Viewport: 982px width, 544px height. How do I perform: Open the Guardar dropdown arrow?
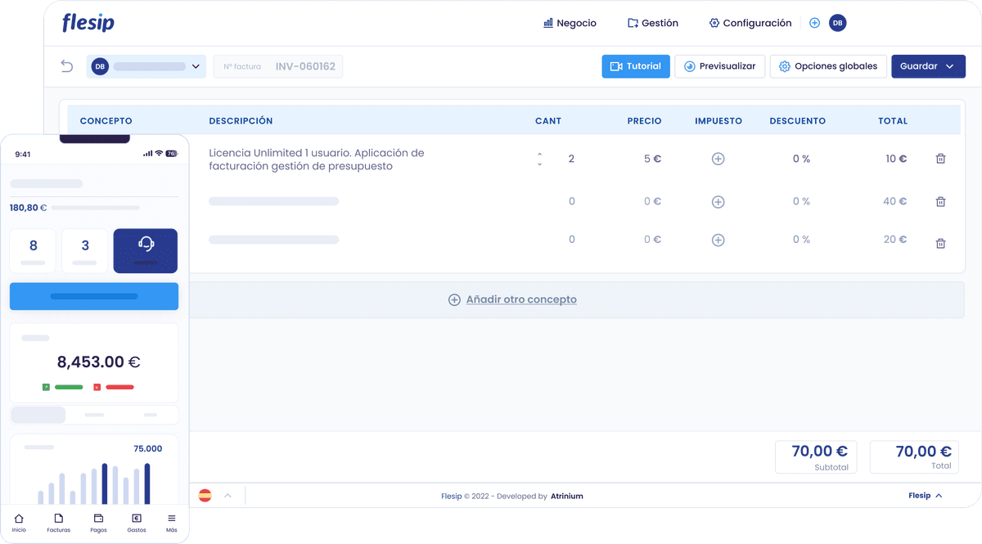click(948, 66)
